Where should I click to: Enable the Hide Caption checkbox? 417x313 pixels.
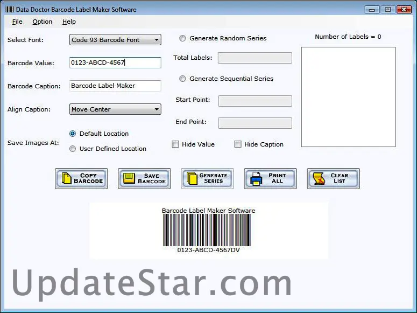pos(238,144)
